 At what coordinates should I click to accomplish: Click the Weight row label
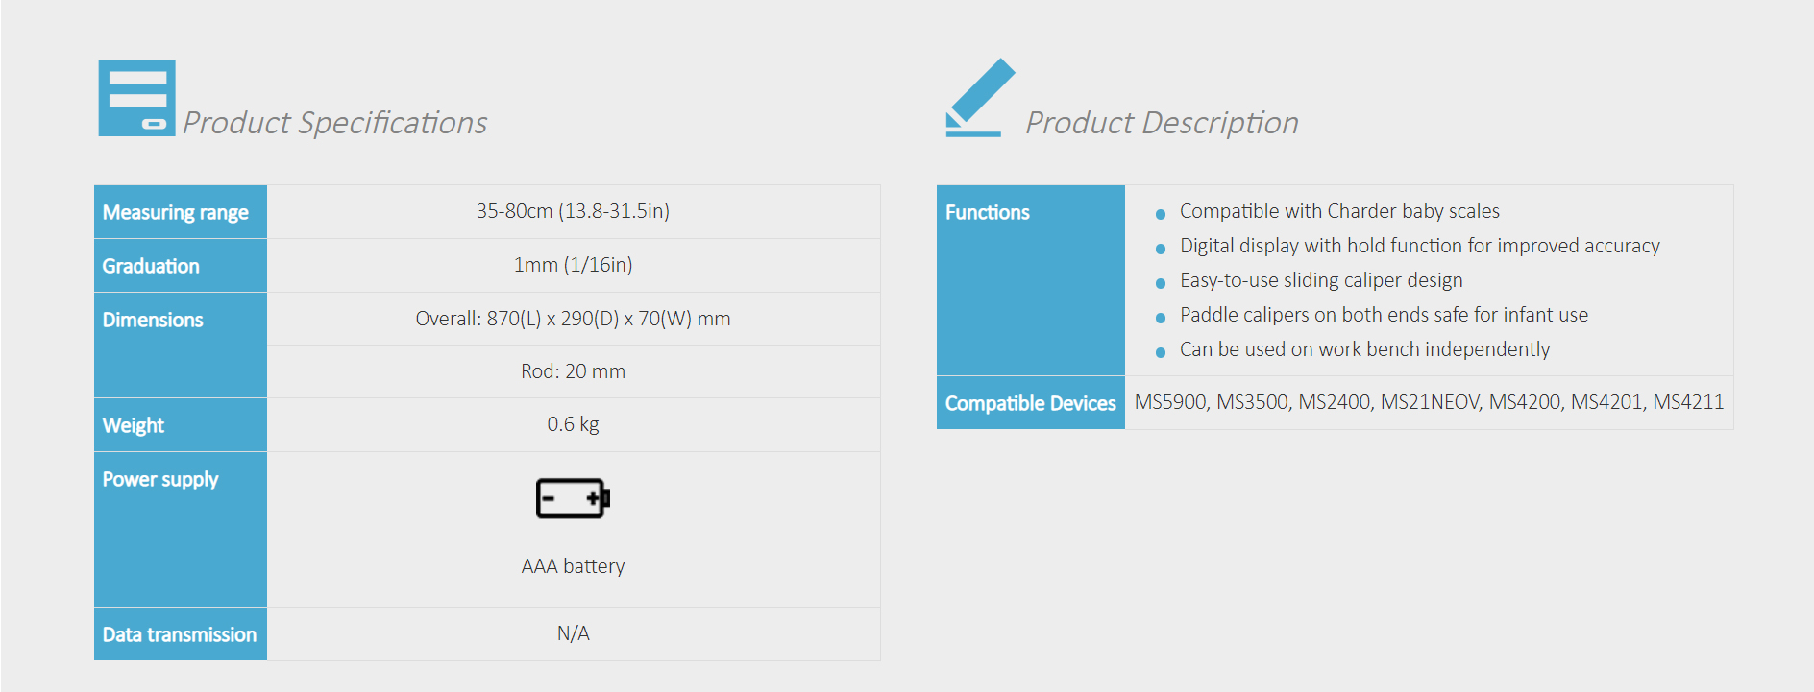(x=134, y=425)
